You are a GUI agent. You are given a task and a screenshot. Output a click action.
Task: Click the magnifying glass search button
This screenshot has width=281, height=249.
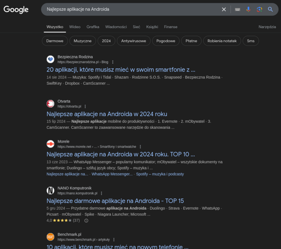tap(270, 9)
